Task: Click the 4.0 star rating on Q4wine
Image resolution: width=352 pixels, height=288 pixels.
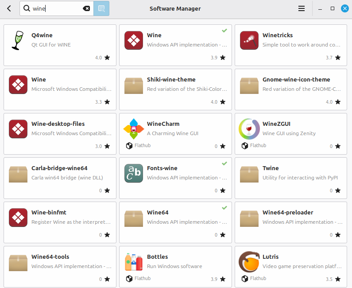Action: pyautogui.click(x=102, y=58)
